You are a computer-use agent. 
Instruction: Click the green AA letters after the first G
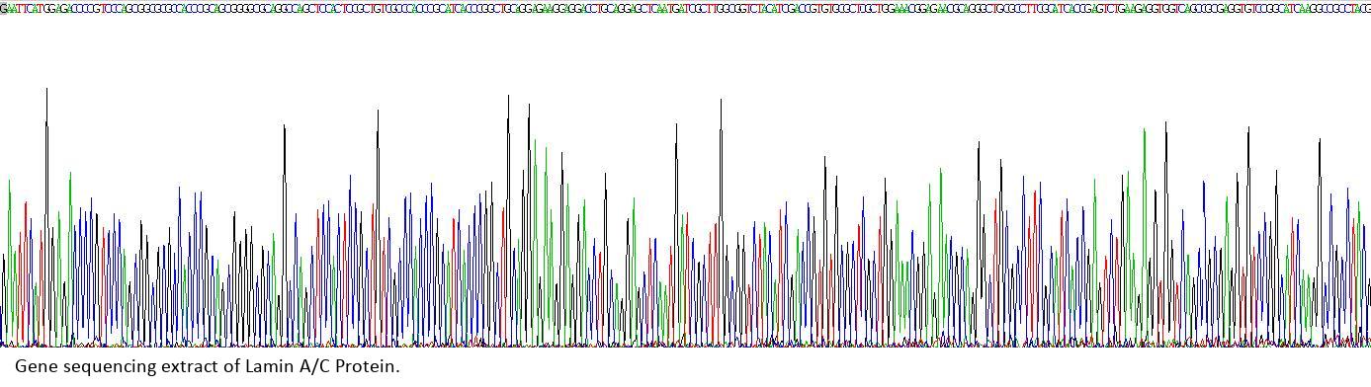point(10,9)
